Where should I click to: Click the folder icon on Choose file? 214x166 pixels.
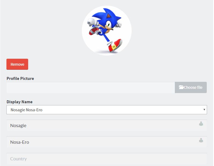[x=181, y=87]
